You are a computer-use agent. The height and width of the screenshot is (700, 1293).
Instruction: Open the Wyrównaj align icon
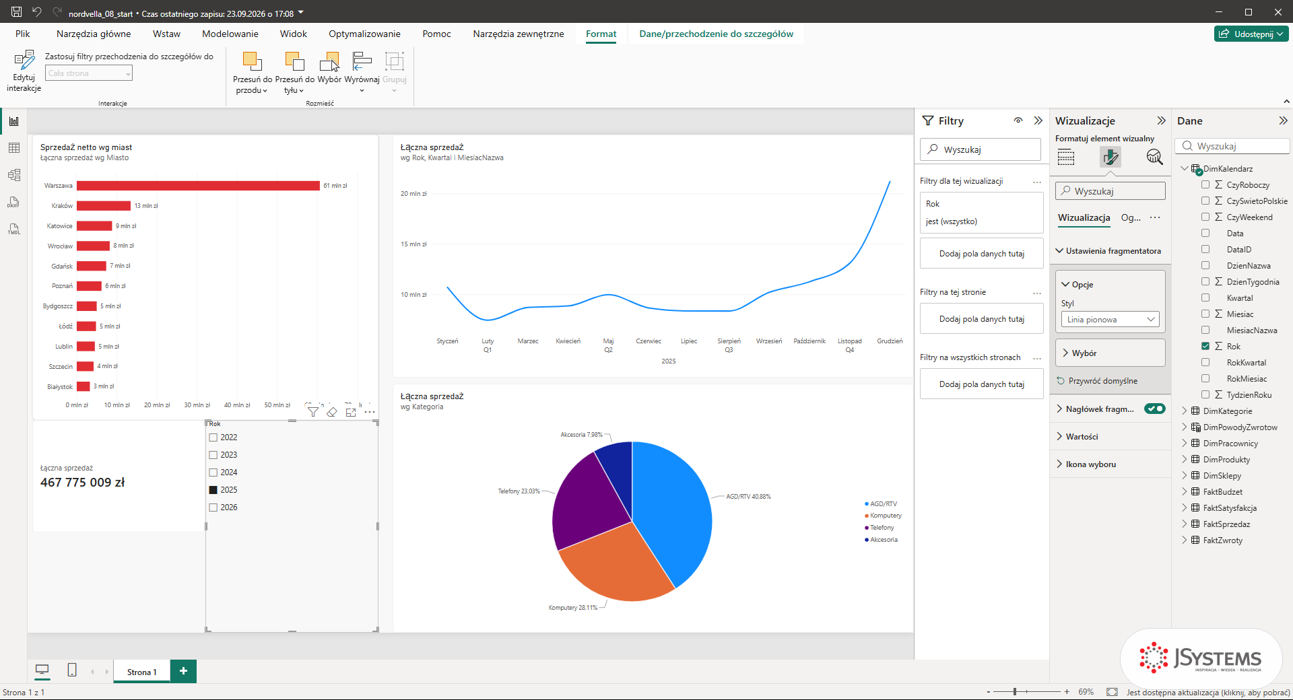362,62
